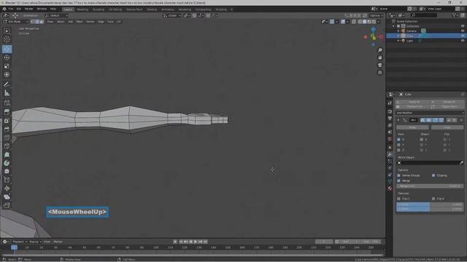This screenshot has height=262, width=467.
Task: Activate the 3D Cursor tool
Action: pos(7,39)
